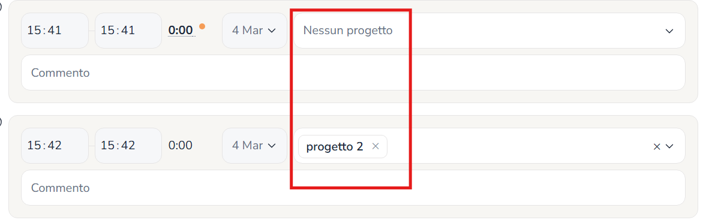Click the Nessun progetto placeholder text

coord(348,31)
